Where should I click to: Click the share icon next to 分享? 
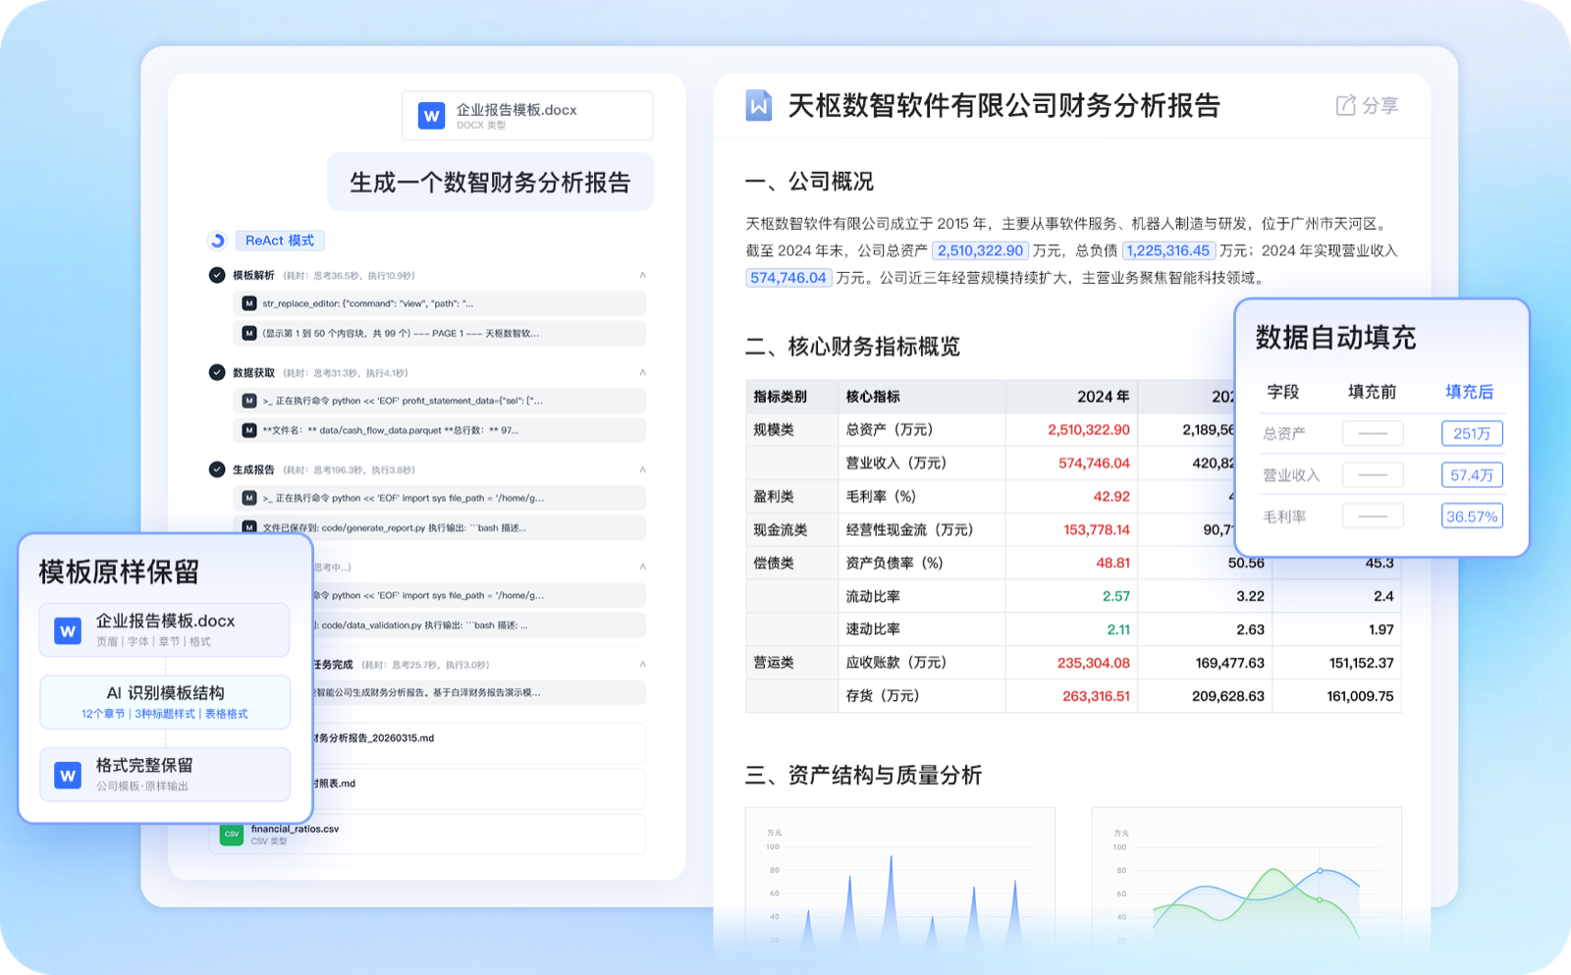tap(1345, 105)
